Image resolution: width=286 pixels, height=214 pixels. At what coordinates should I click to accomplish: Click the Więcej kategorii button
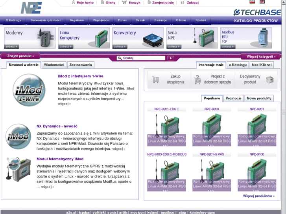click(x=261, y=57)
